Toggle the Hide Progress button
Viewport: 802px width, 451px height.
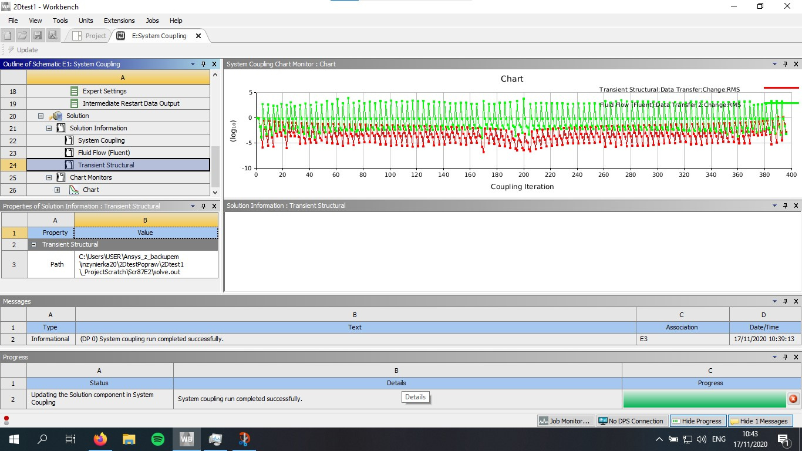[697, 421]
